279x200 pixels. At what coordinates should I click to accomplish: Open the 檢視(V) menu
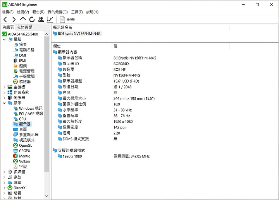(23, 12)
